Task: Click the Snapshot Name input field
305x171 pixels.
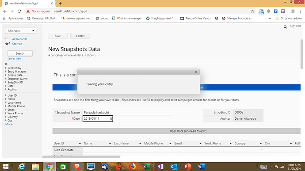Action: coord(128,112)
